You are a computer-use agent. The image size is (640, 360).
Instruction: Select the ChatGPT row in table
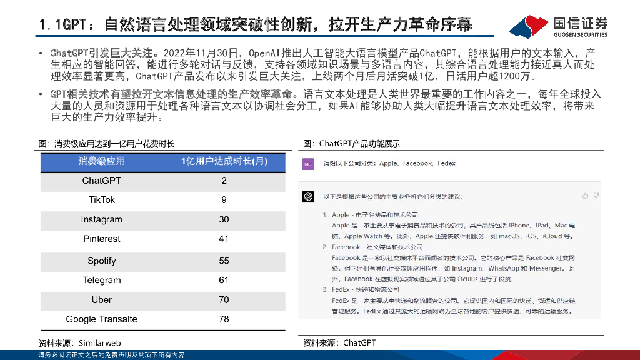pos(163,181)
